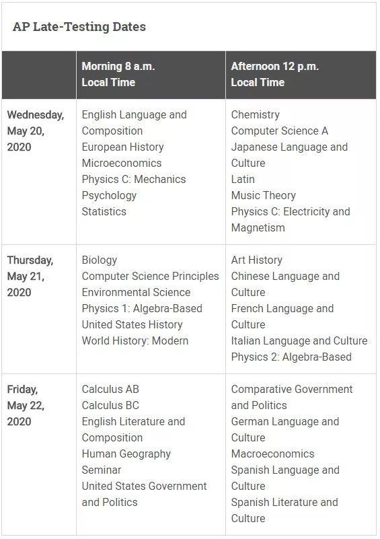Click the Wednesday, May 20, 2020 date cell

[x=39, y=172]
